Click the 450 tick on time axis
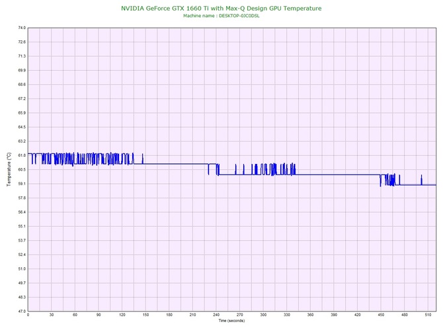The image size is (443, 332). pos(381,315)
